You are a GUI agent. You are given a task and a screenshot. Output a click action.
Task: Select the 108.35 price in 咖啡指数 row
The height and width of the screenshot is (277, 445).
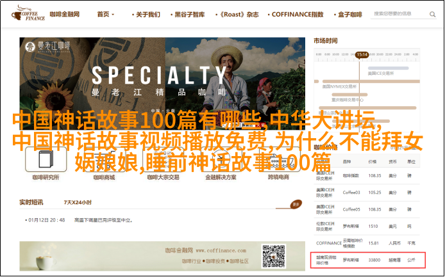[374, 176]
